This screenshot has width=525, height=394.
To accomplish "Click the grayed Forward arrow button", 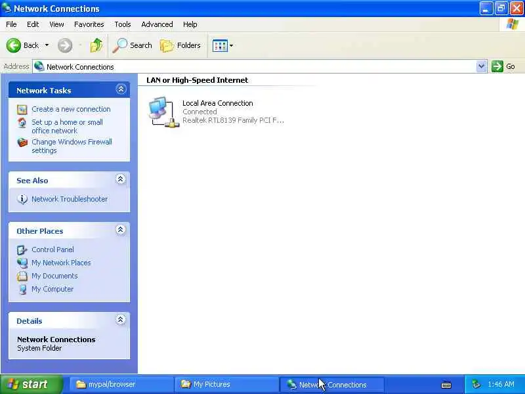I will [65, 45].
